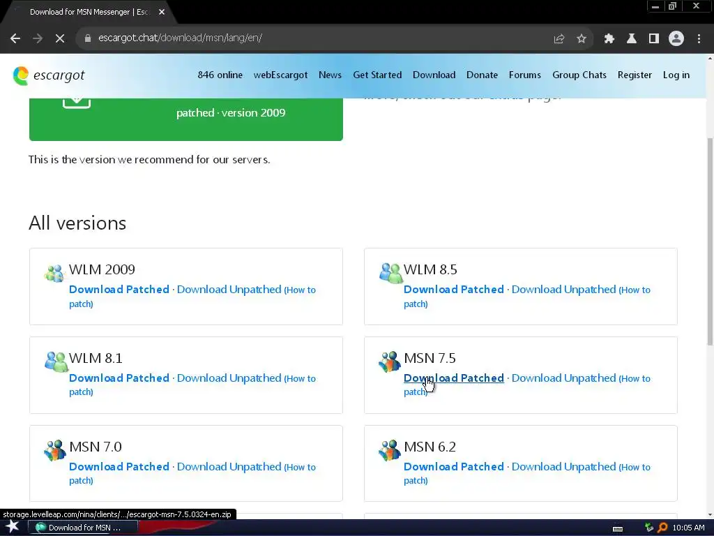Open News in the nav bar
The height and width of the screenshot is (536, 714).
click(x=330, y=75)
